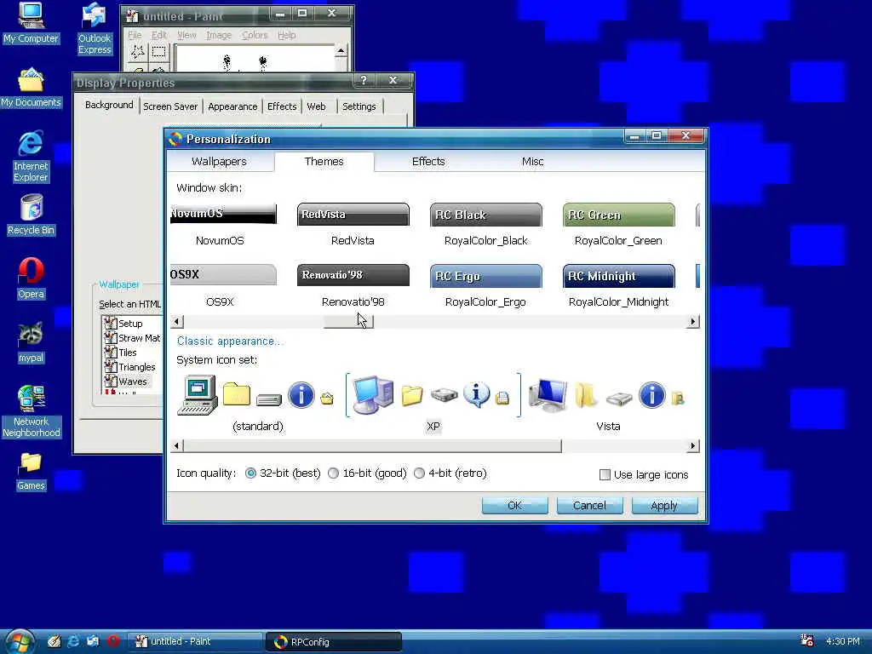Click Display Properties help question button
Screen dimensions: 872x654
tap(364, 81)
